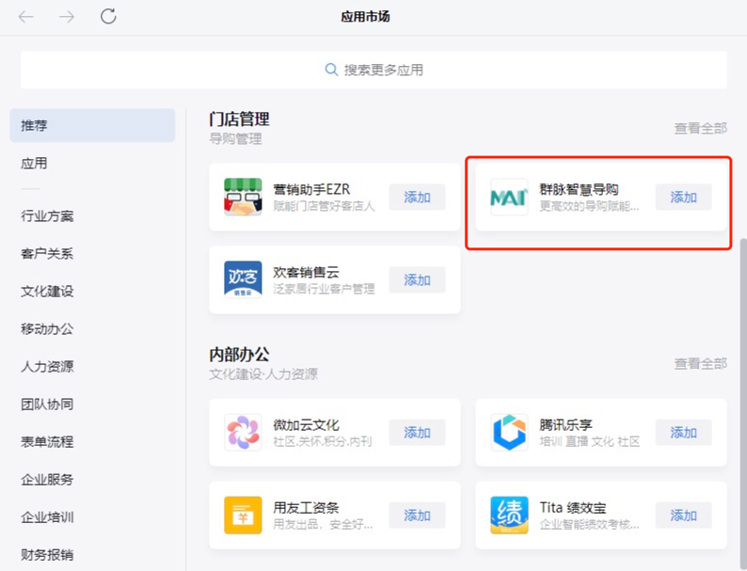Screen dimensions: 747x571
Task: View all apps in 门店管理 section
Action: pyautogui.click(x=700, y=129)
